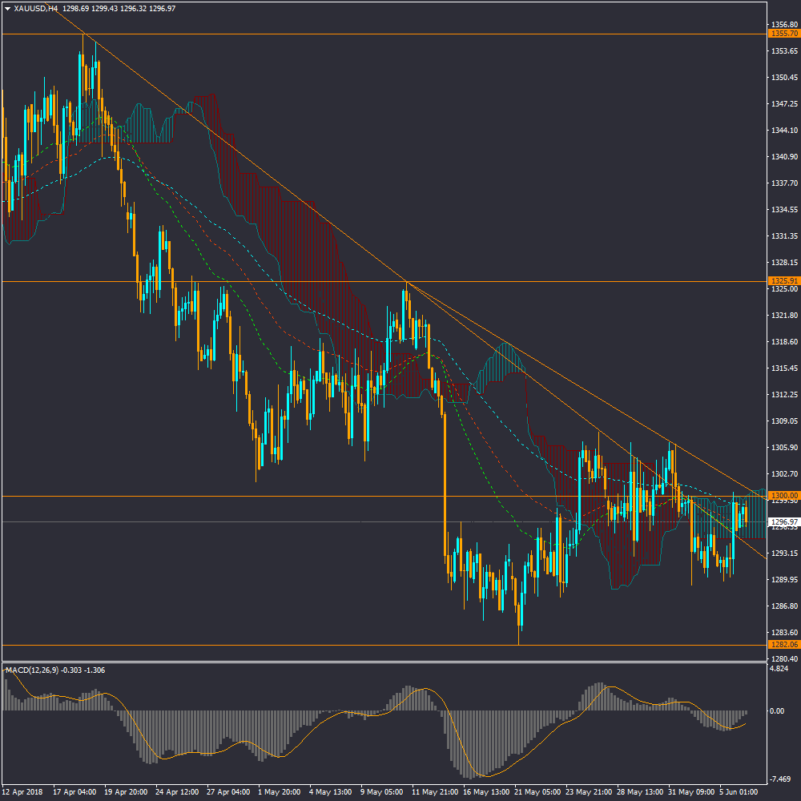Click the 1300.00 level label on the axis
Screen dimensions: 801x801
(x=783, y=496)
